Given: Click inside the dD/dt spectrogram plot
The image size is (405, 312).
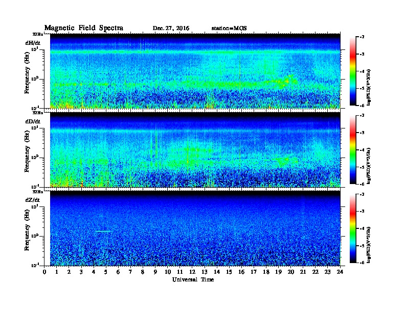Looking at the screenshot, I should click(195, 149).
